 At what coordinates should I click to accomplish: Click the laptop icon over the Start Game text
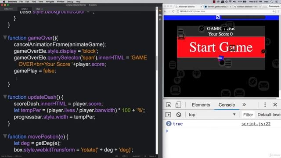coord(232,48)
